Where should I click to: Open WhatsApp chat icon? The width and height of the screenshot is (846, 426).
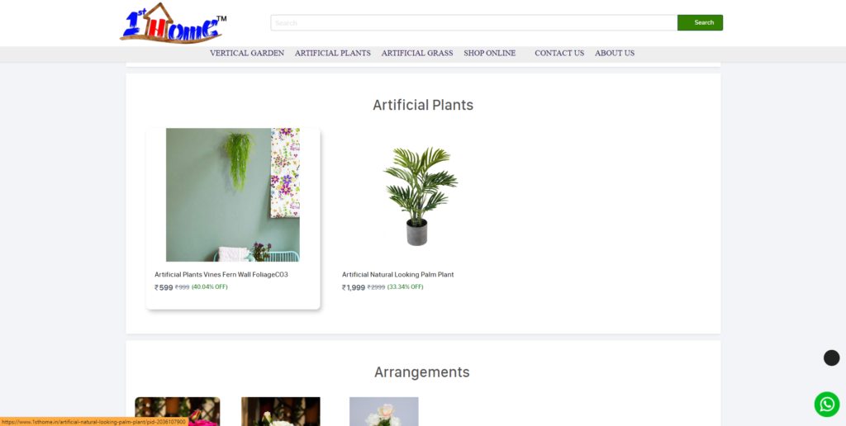(x=826, y=404)
